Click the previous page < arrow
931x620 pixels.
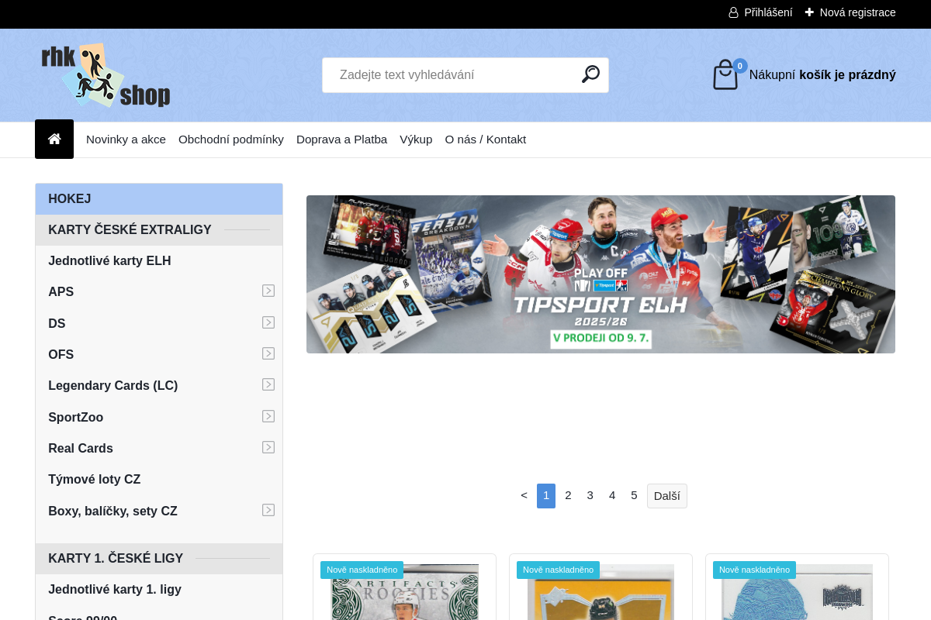tap(524, 495)
